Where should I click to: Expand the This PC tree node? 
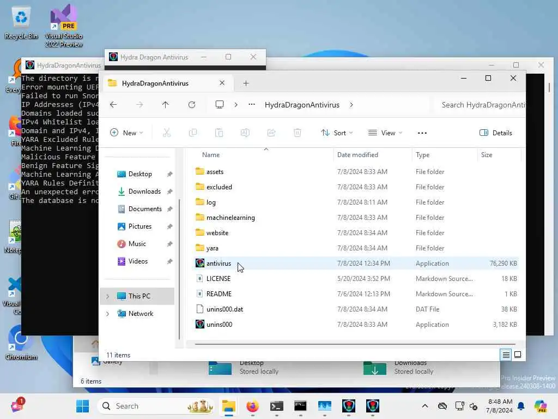[x=107, y=296]
